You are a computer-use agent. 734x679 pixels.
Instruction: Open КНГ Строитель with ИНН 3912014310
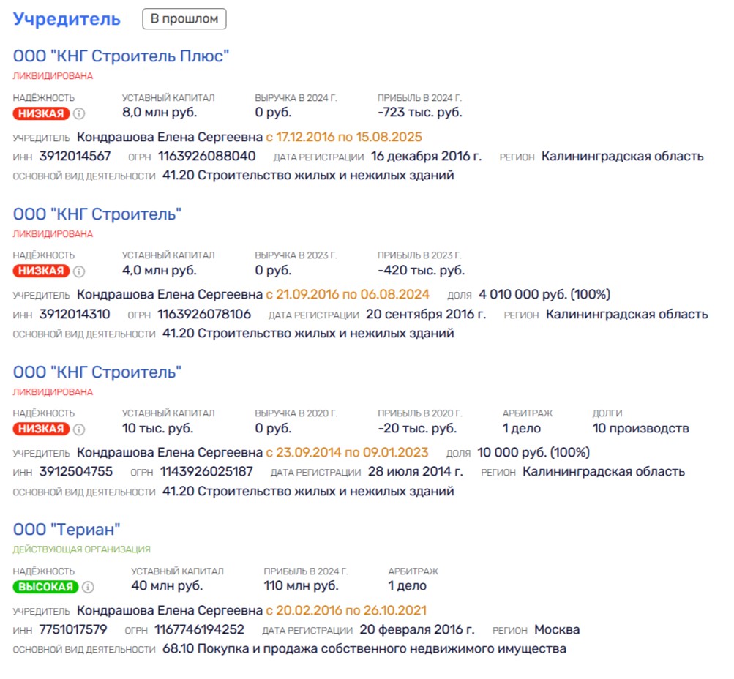click(97, 214)
